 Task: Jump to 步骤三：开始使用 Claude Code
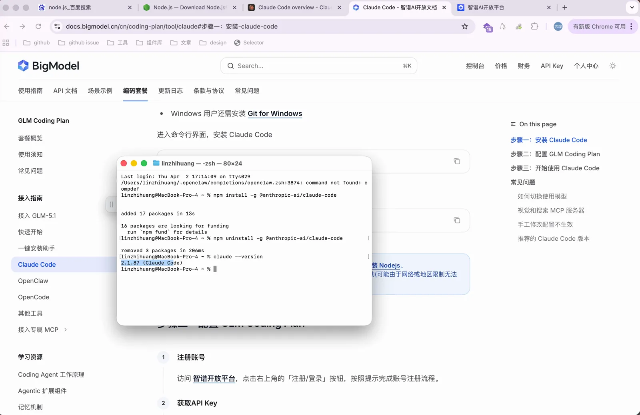point(555,168)
